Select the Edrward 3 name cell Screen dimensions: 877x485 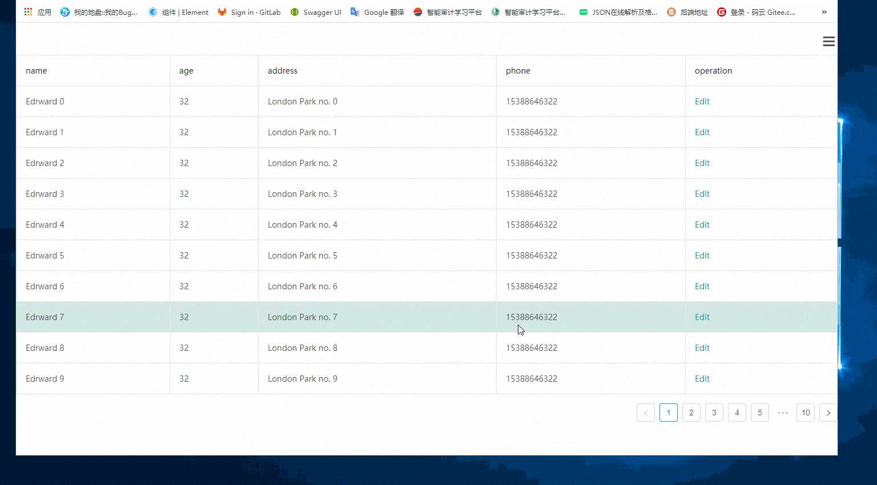click(x=93, y=194)
